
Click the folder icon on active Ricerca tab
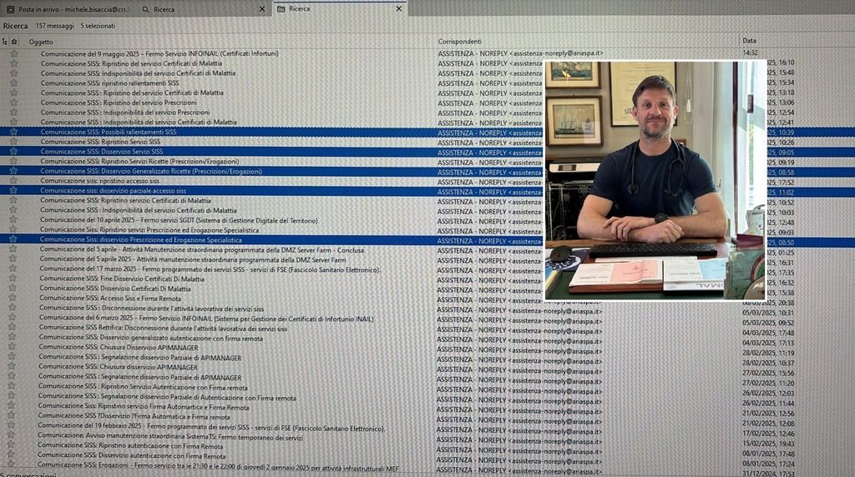pos(281,9)
